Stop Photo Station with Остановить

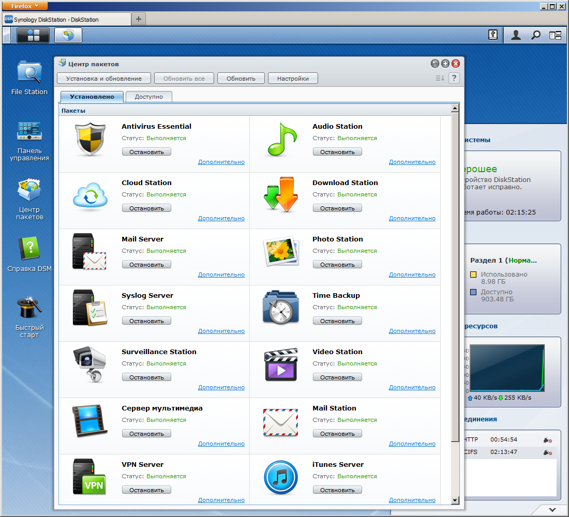tap(337, 265)
